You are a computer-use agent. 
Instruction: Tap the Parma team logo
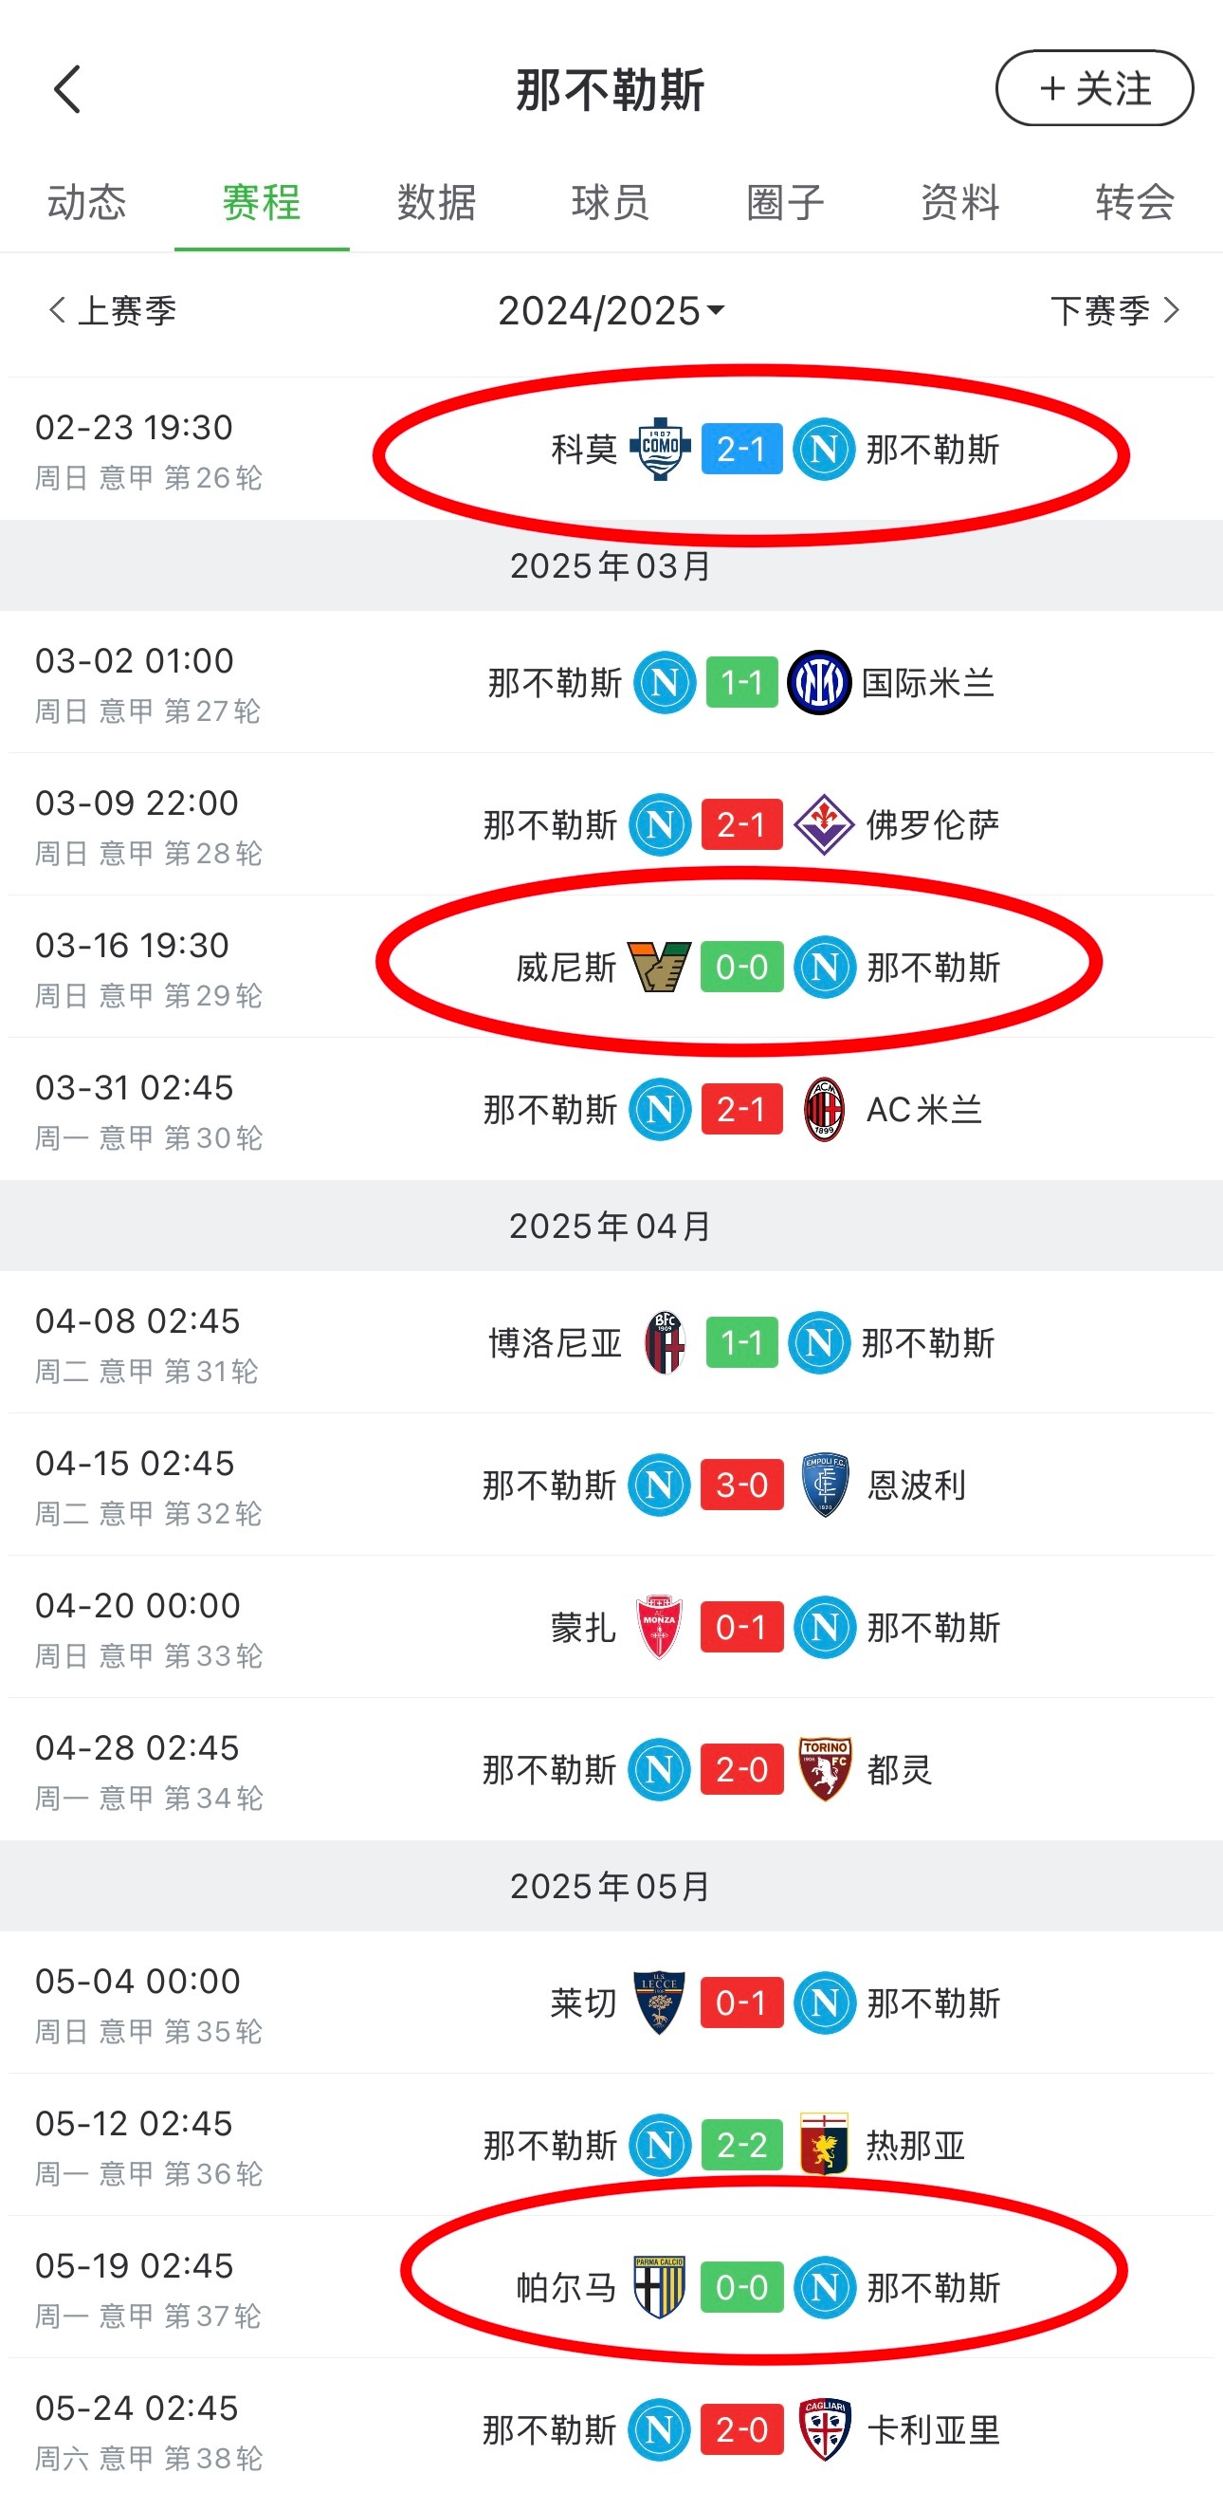point(659,2287)
